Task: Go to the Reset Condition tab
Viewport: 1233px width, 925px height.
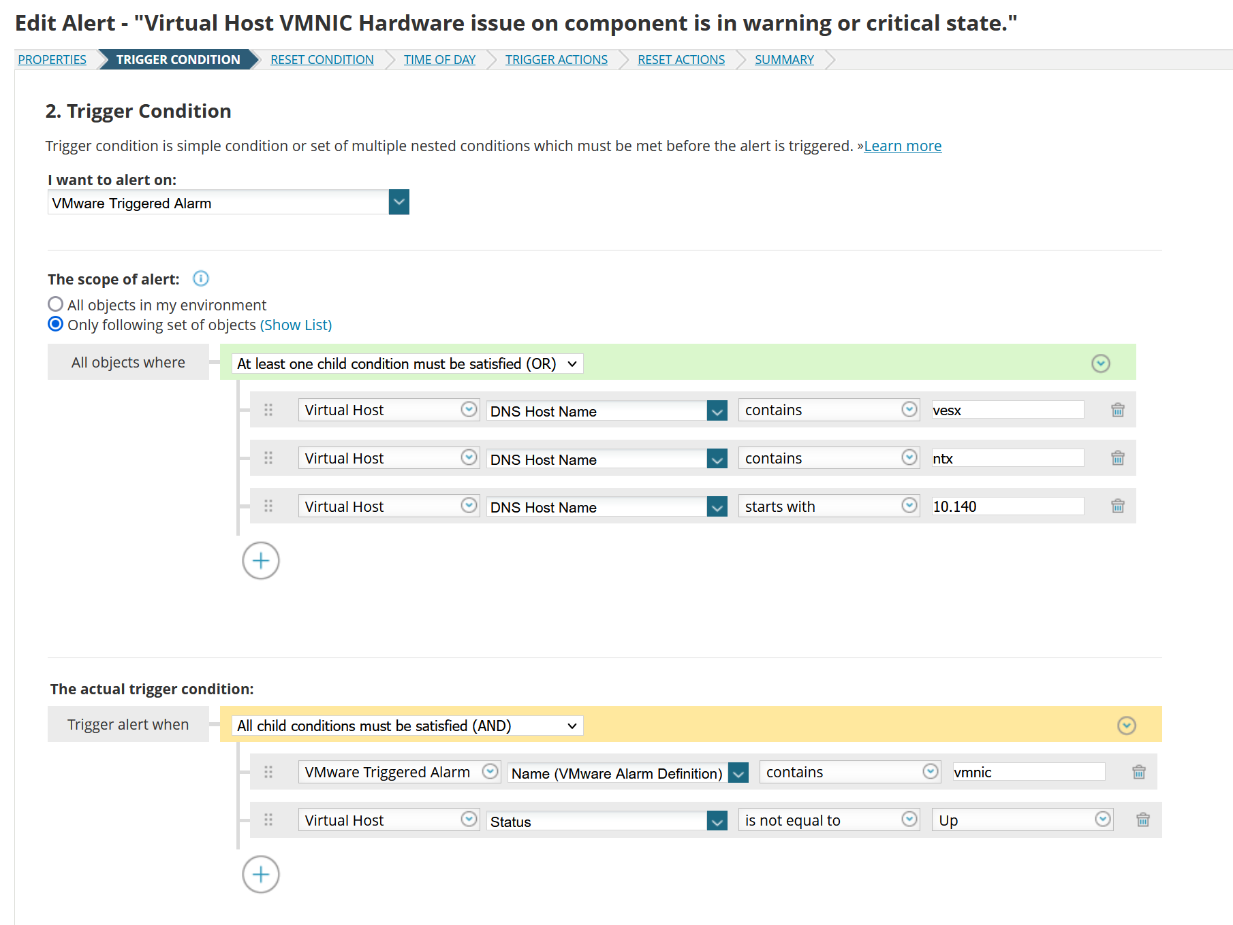Action: (322, 60)
